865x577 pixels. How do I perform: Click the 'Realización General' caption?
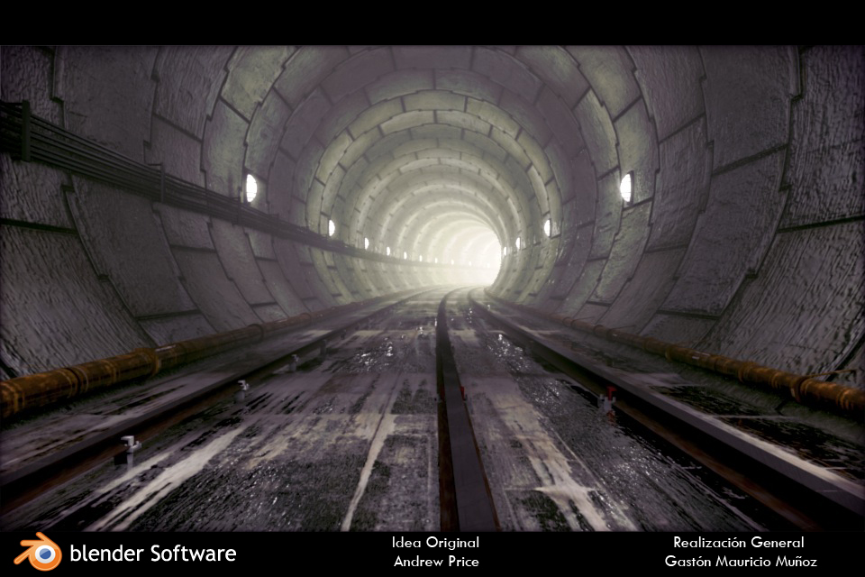pos(738,543)
